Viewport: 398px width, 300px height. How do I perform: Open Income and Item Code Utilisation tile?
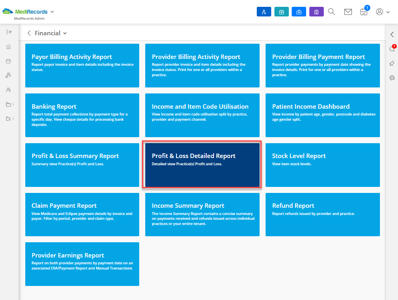202,115
